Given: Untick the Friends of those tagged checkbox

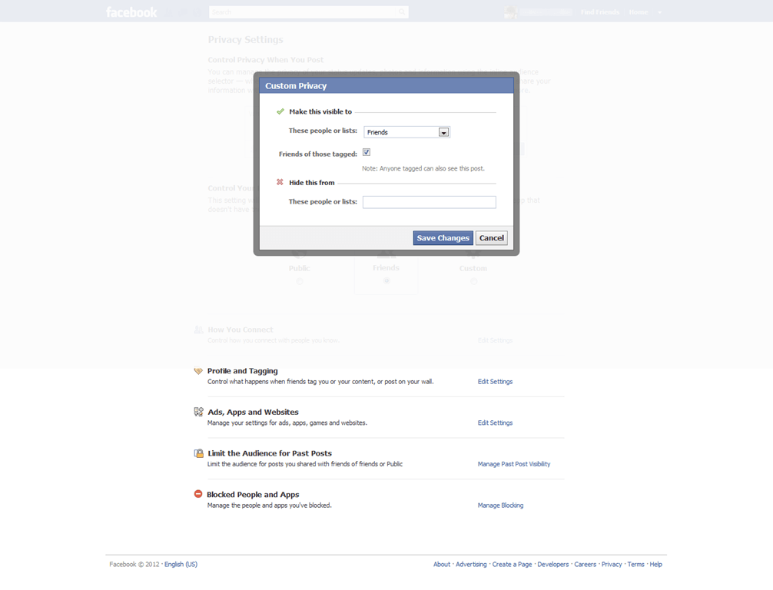Looking at the screenshot, I should tap(367, 152).
